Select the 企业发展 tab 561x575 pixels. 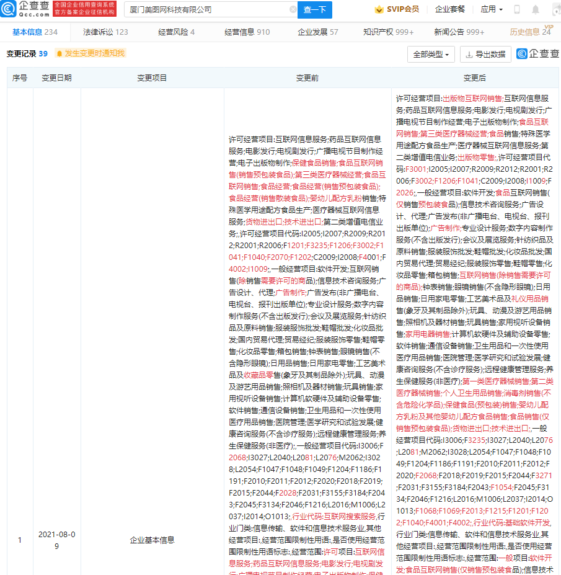point(317,32)
